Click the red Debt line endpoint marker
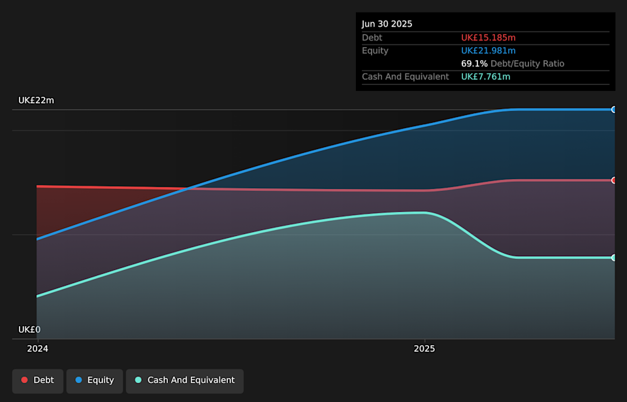The width and height of the screenshot is (627, 402). pos(613,179)
